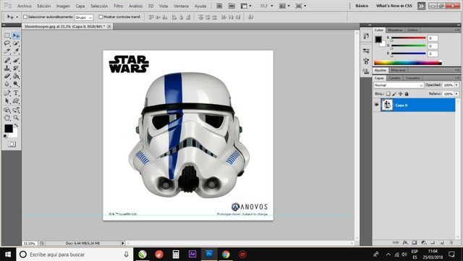This screenshot has width=463, height=261.
Task: Switch to the Canales tab
Action: (394, 78)
